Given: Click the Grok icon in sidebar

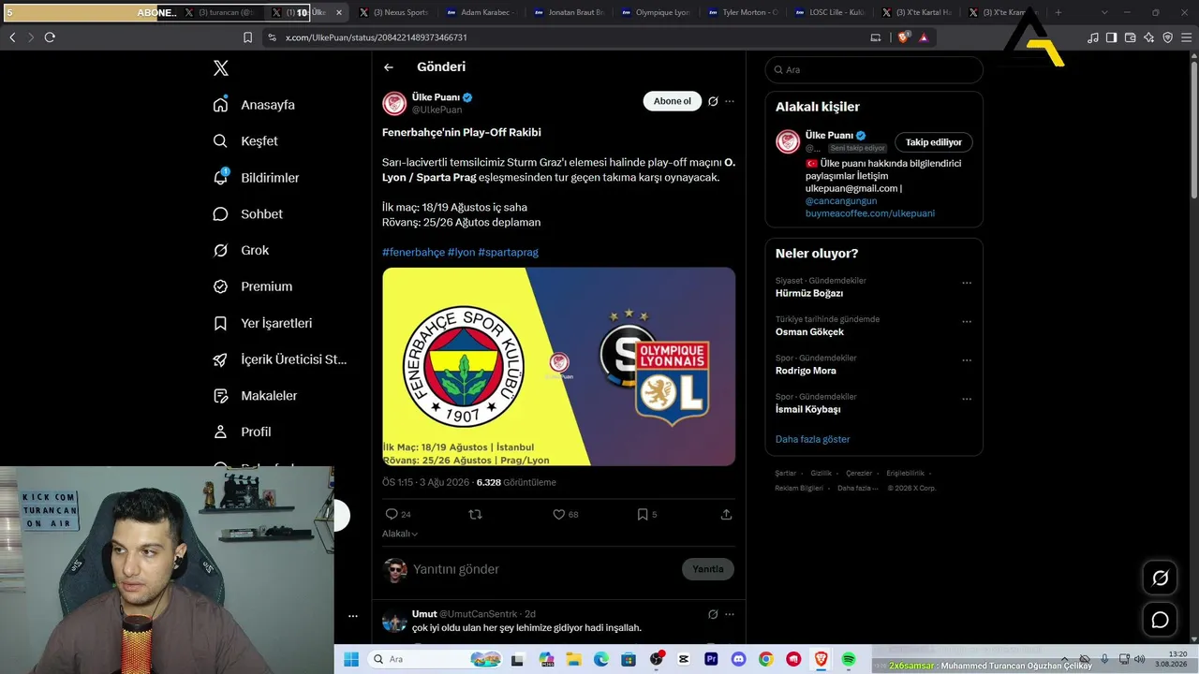Looking at the screenshot, I should click(221, 250).
